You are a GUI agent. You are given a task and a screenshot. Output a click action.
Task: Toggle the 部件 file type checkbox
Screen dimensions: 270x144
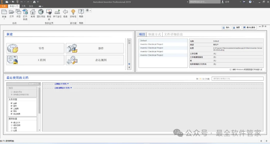click(11, 106)
